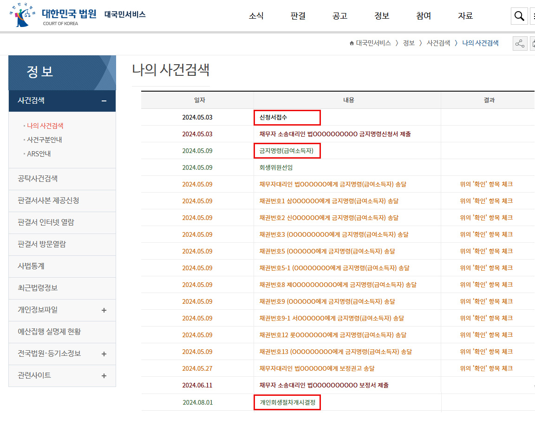Expand the 관련사이트 sidebar item

pos(104,376)
